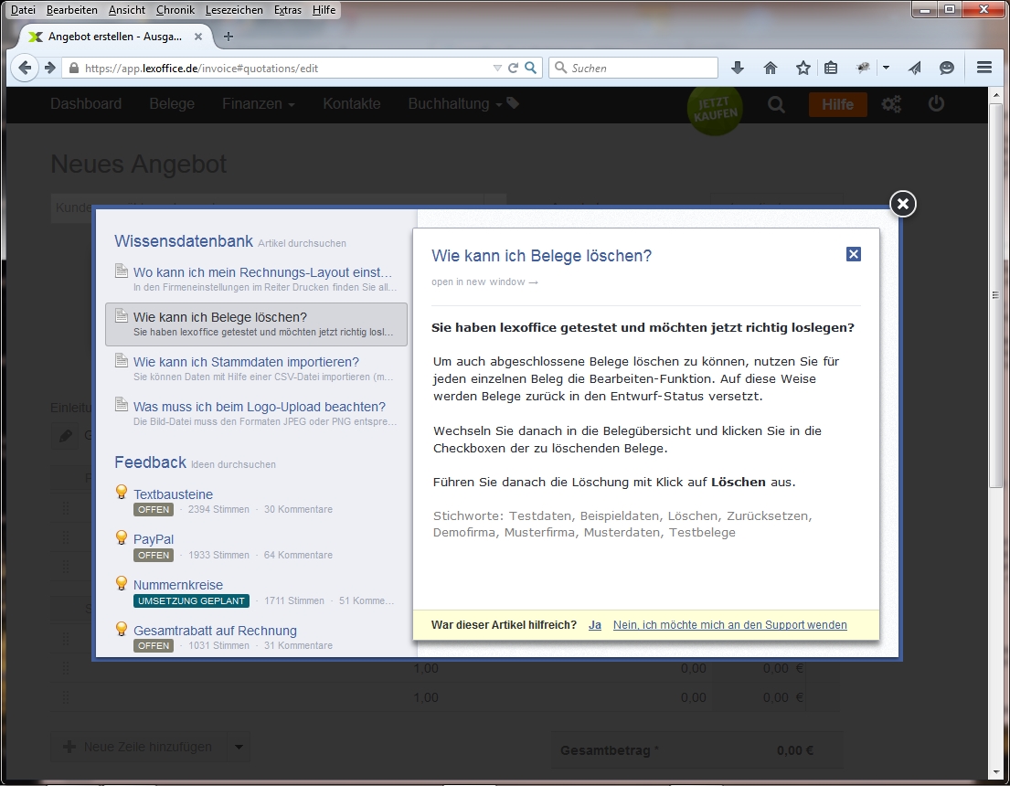Bookmark this page with star icon
The image size is (1010, 786).
click(803, 68)
